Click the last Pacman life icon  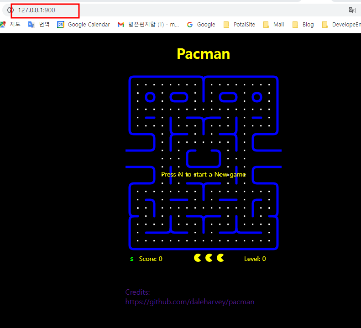tap(220, 258)
